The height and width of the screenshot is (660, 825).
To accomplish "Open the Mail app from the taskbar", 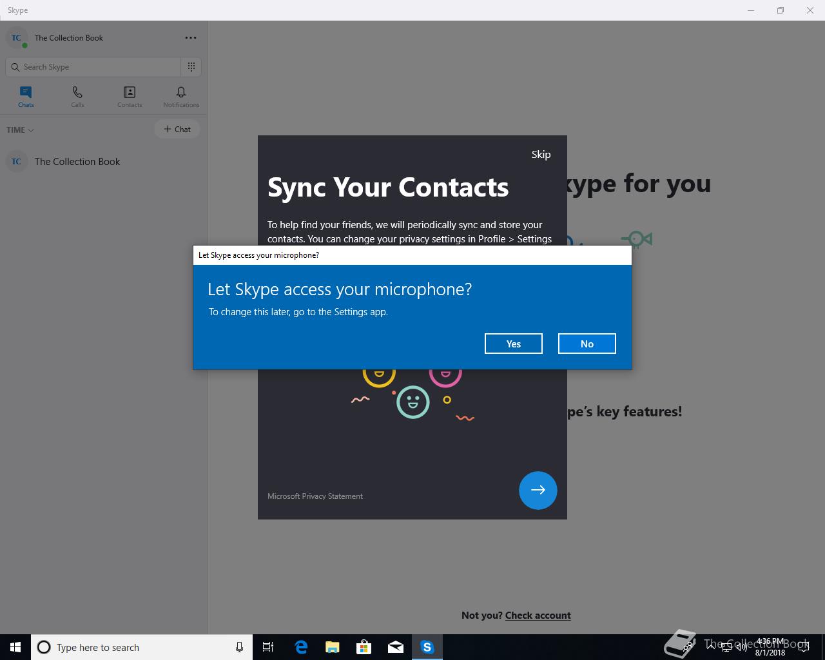I will click(x=395, y=647).
